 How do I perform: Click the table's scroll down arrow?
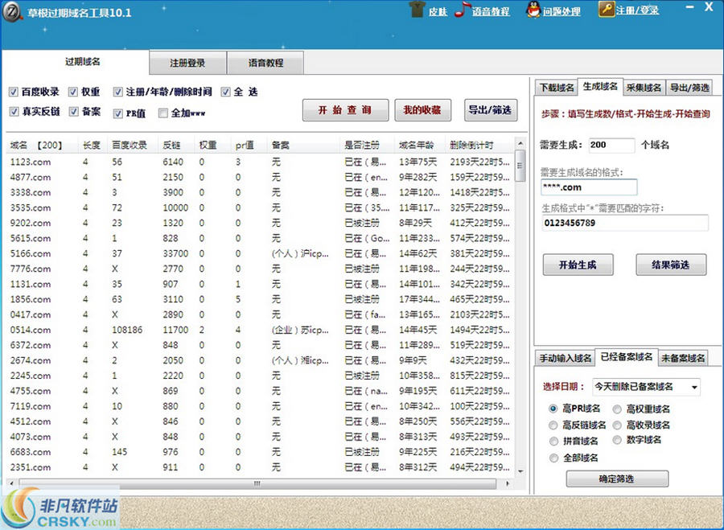[520, 471]
